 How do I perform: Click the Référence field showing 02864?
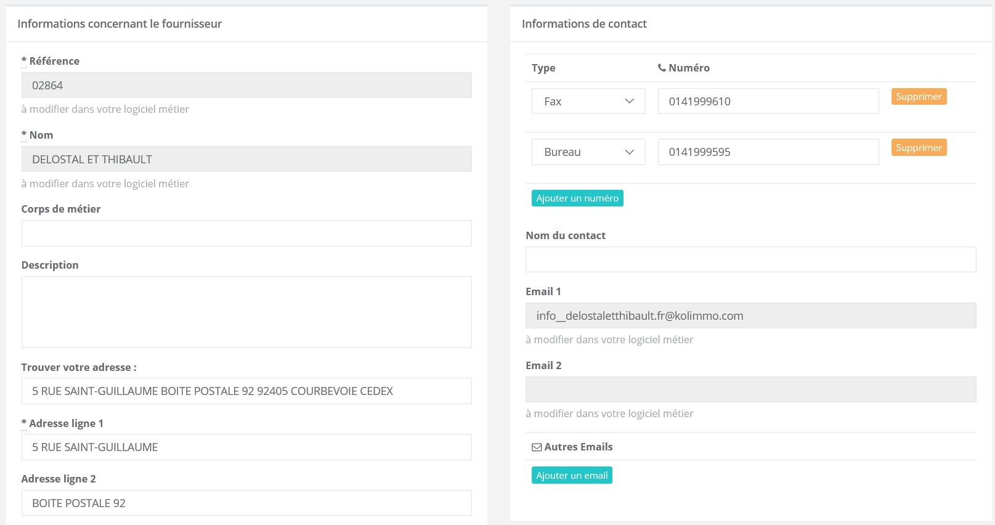point(246,85)
